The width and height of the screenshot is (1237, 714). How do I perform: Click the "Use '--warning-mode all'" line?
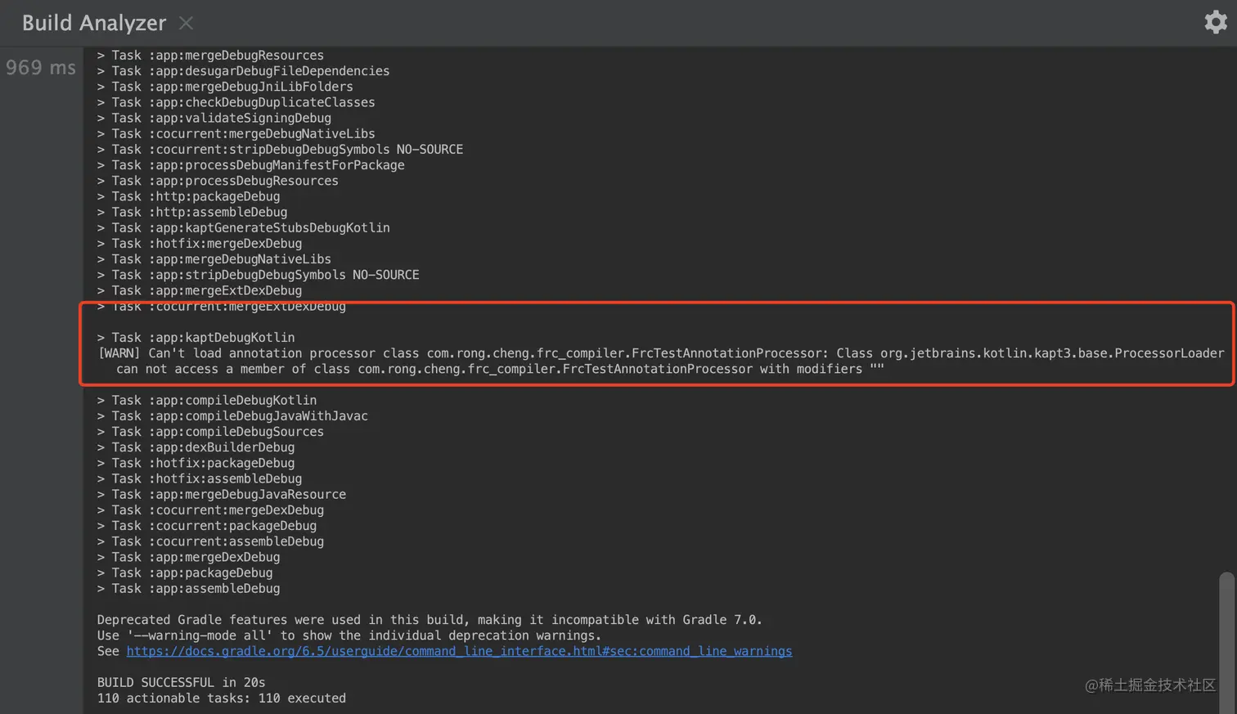[349, 635]
